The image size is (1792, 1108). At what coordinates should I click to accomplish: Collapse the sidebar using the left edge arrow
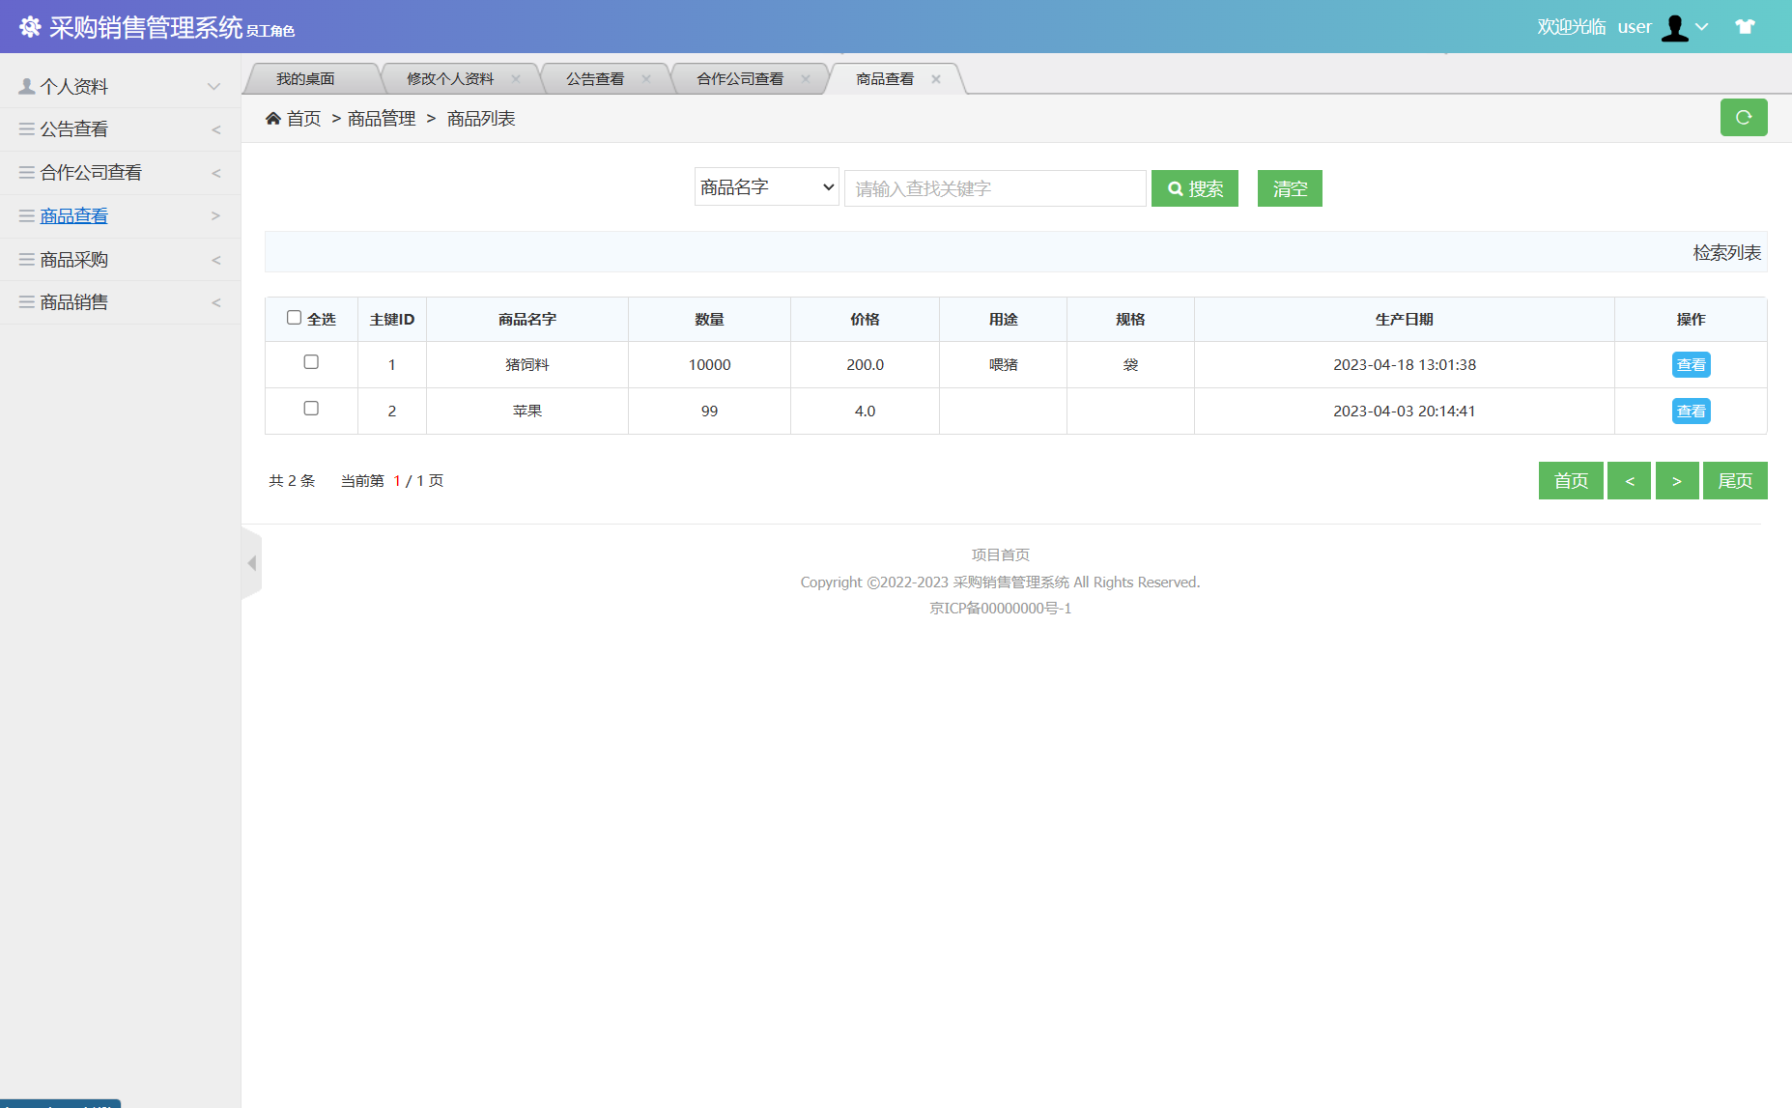pos(251,563)
